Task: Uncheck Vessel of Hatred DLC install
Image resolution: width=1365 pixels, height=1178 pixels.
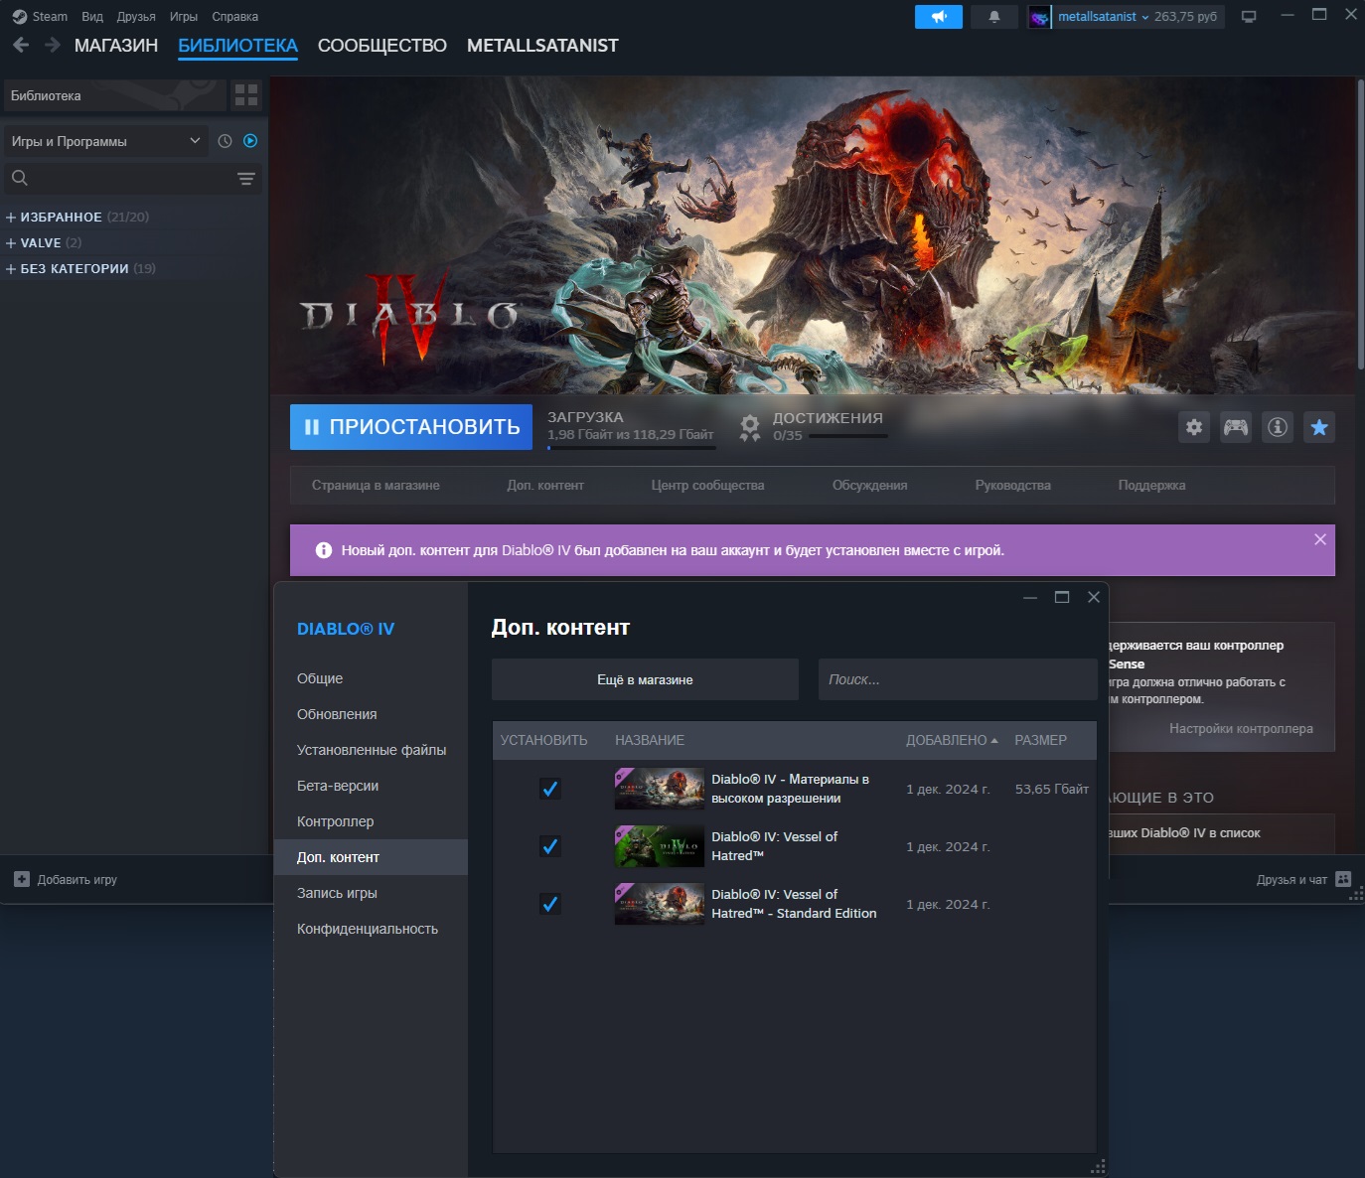Action: click(x=549, y=846)
